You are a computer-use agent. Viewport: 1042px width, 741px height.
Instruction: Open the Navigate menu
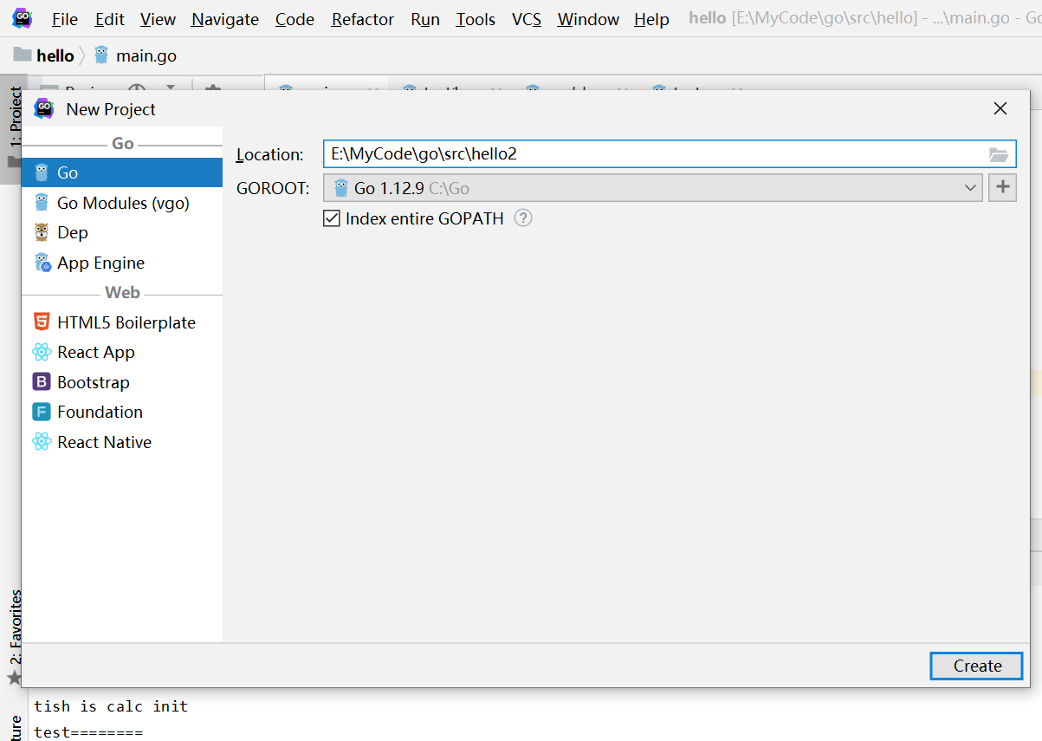click(225, 19)
